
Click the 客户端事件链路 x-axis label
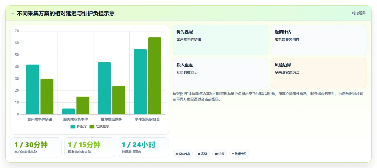[x=40, y=119]
